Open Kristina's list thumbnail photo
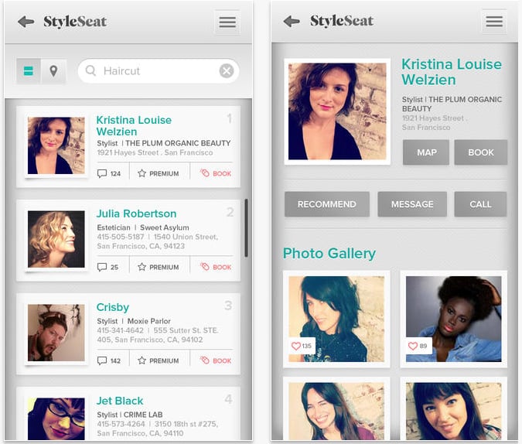 [x=56, y=145]
